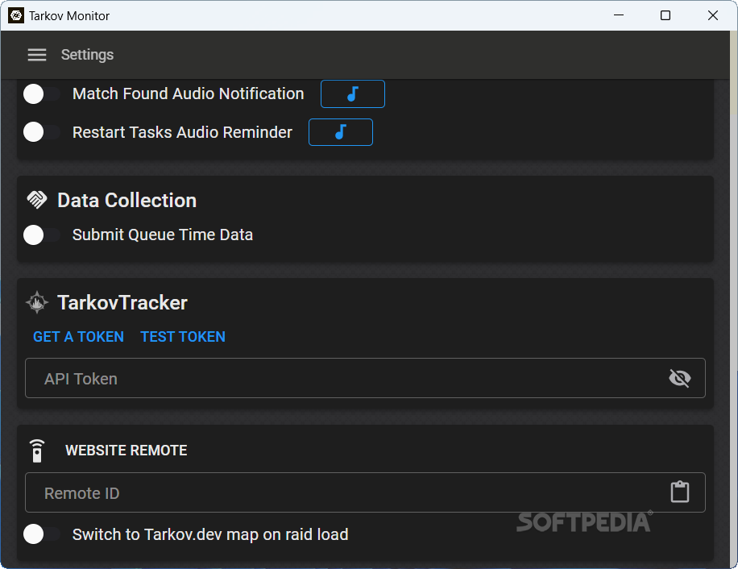Maximize the Tarkov Monitor window
Viewport: 738px width, 569px height.
tap(665, 15)
